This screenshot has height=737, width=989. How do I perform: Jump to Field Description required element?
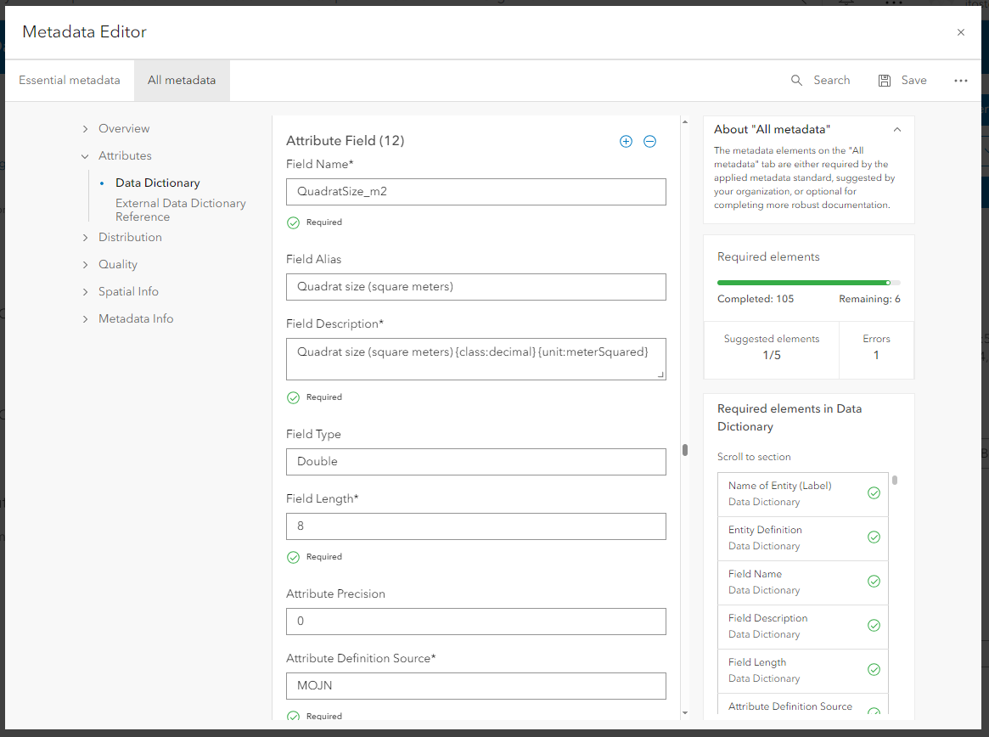tap(802, 627)
